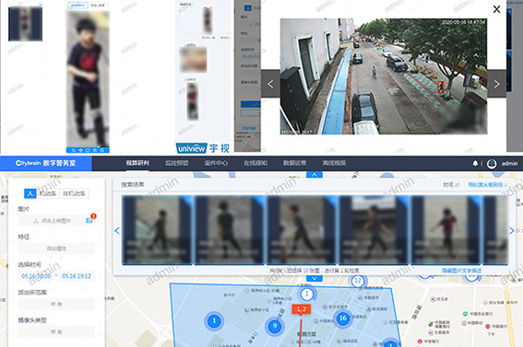
Task: Open the 派出所范围 dropdown
Action: (x=56, y=304)
